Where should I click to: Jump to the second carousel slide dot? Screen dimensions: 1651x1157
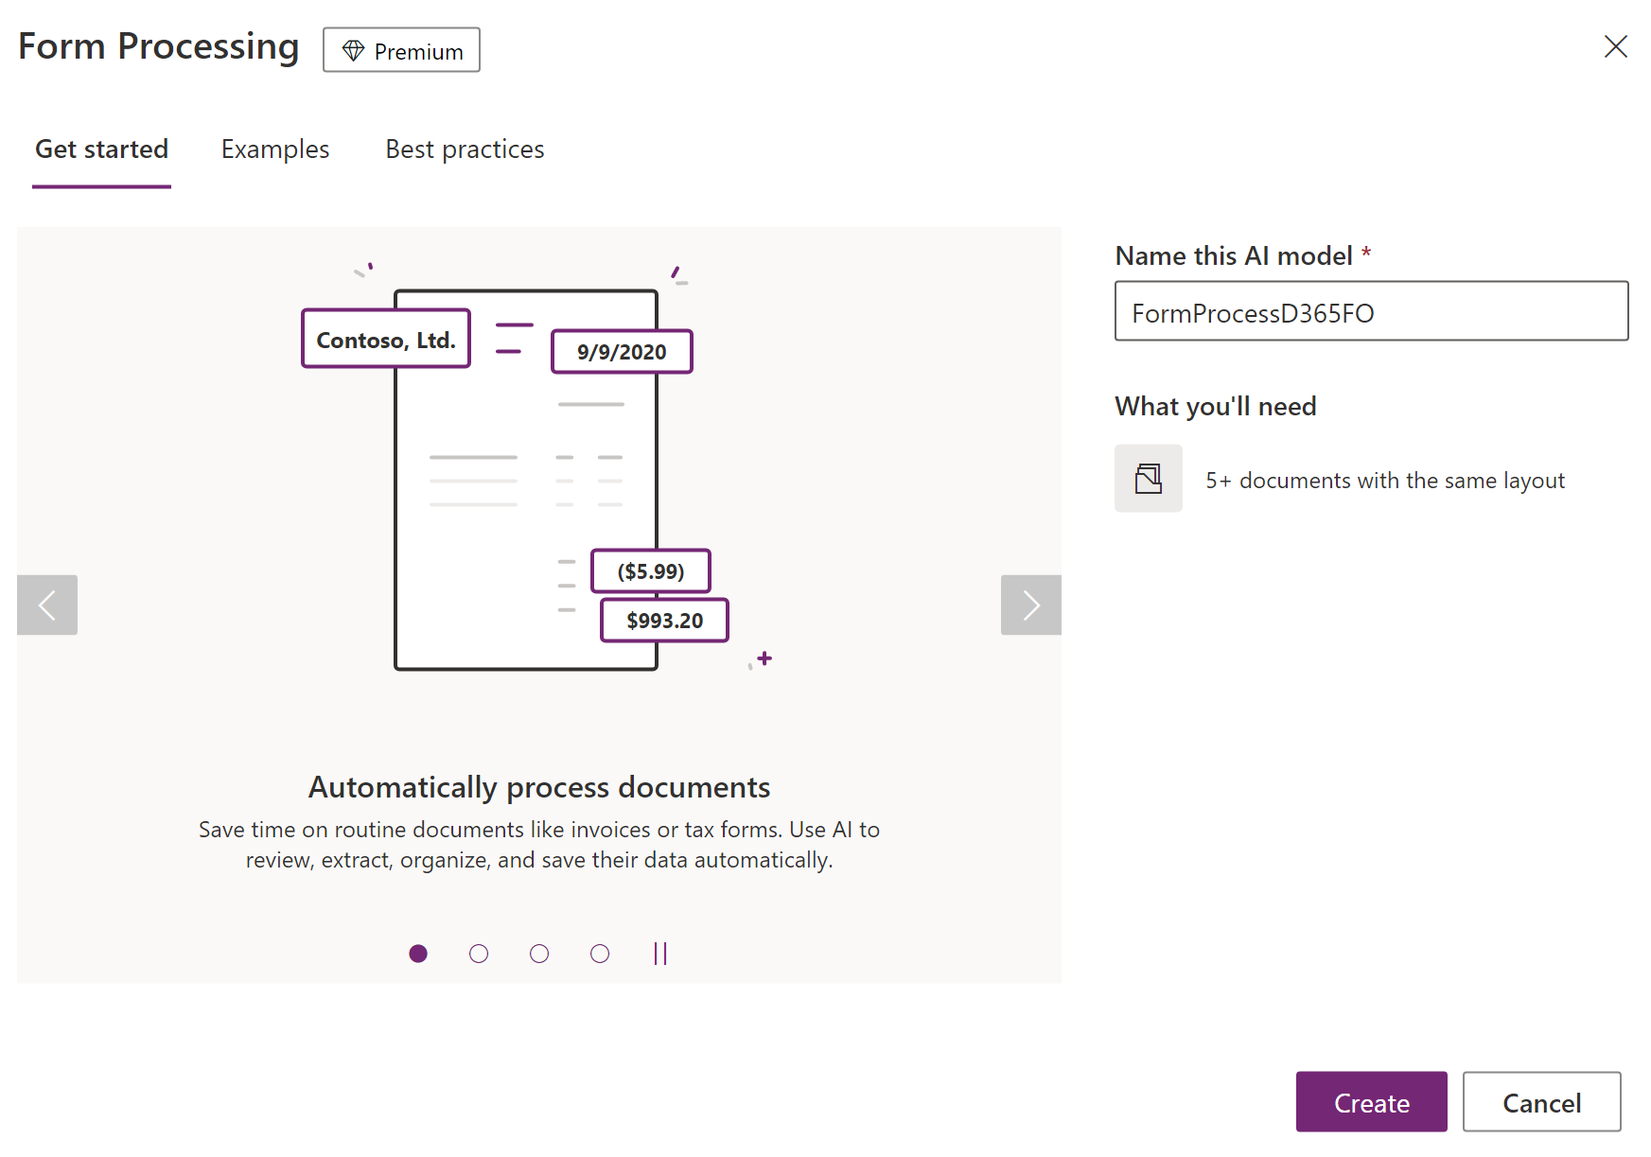479,954
